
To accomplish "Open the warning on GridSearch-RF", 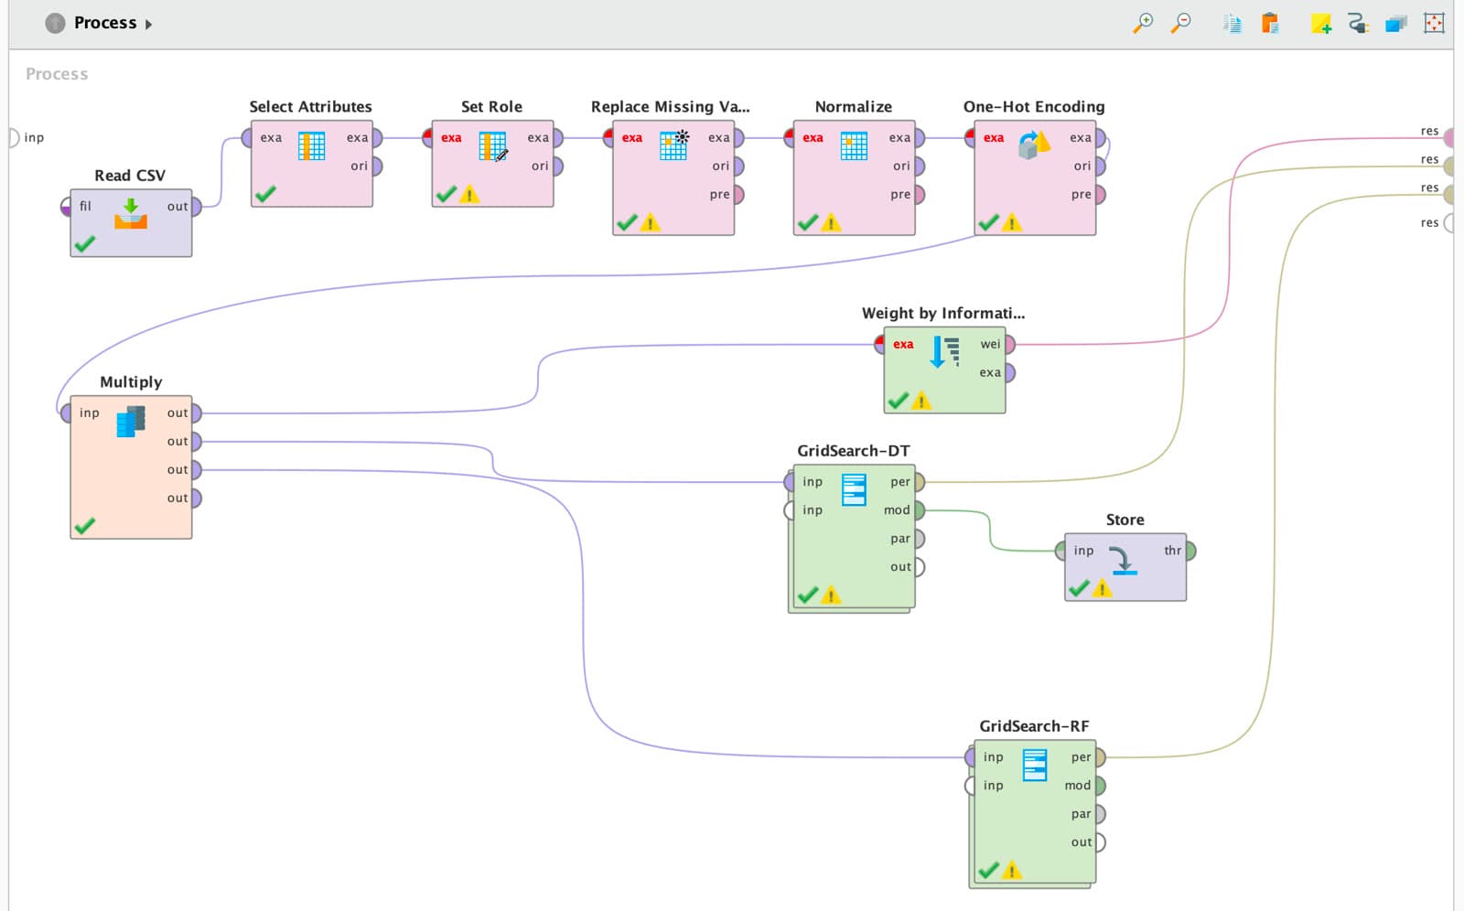I will (1012, 871).
